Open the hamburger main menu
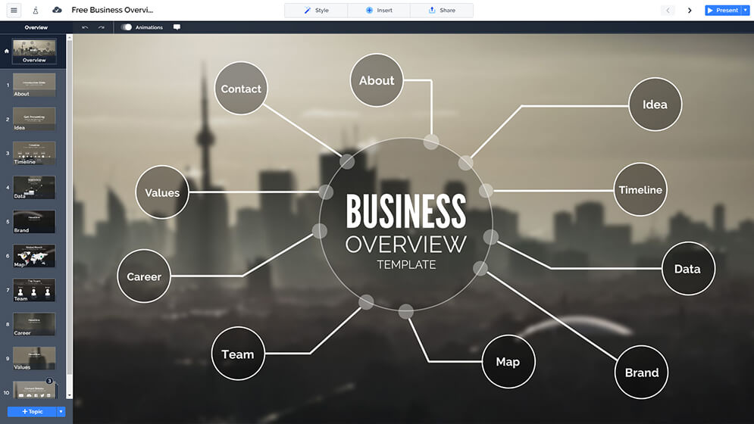Screen dimensions: 754x424 14,11
